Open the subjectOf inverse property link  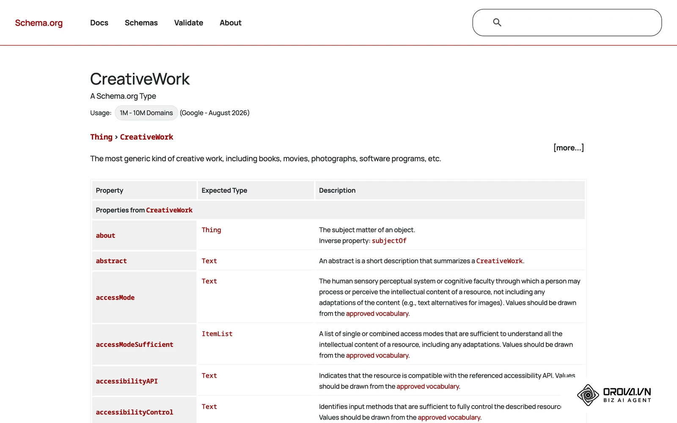point(389,241)
